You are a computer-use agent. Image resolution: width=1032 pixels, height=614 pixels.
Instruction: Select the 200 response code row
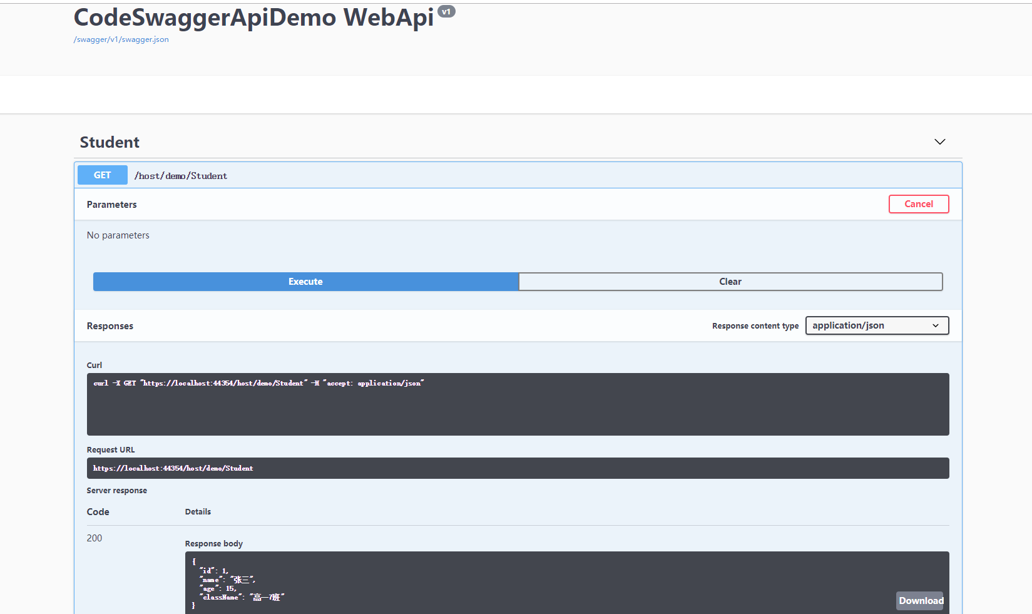tap(94, 538)
